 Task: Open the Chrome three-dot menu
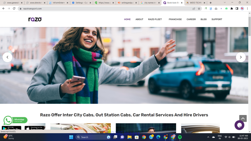click(247, 9)
